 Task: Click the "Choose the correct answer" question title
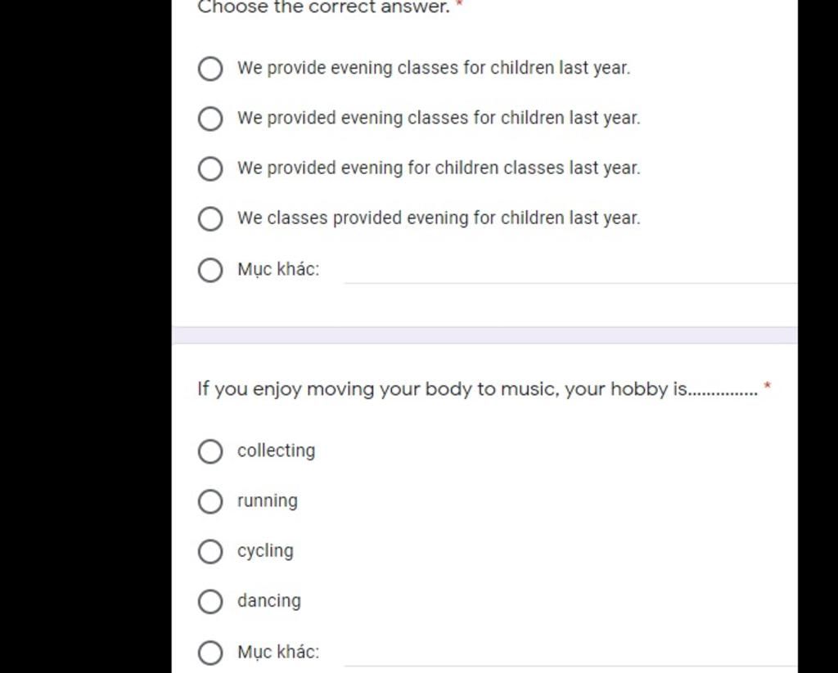point(324,7)
